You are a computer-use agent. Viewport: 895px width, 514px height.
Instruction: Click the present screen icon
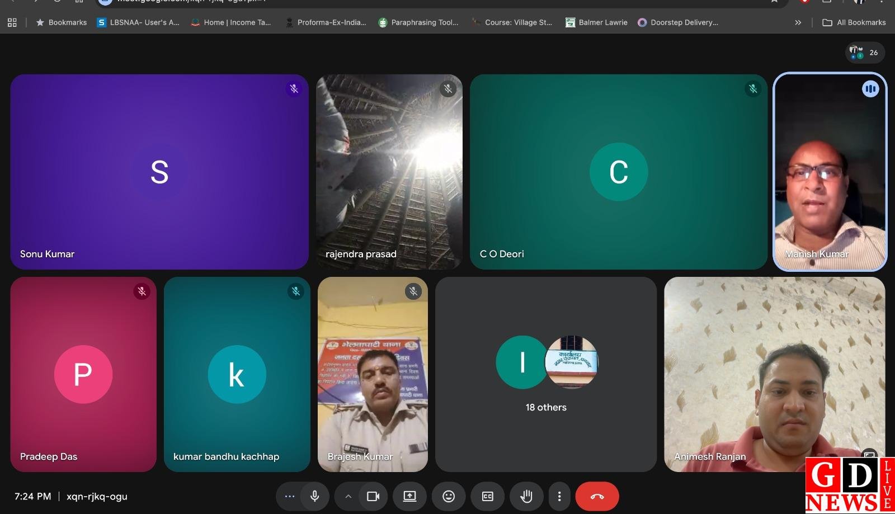tap(409, 496)
